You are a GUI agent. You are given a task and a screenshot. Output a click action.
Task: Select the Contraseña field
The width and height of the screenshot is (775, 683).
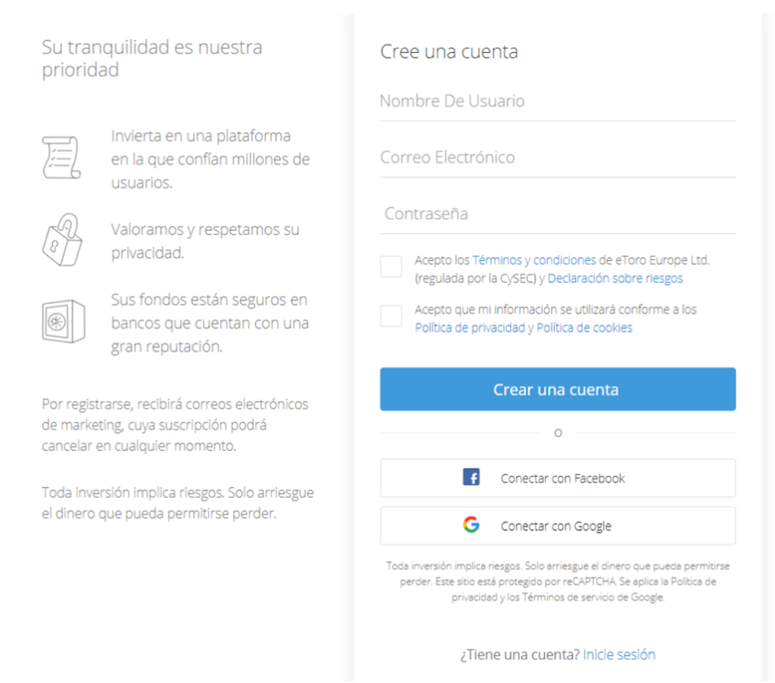(x=558, y=213)
